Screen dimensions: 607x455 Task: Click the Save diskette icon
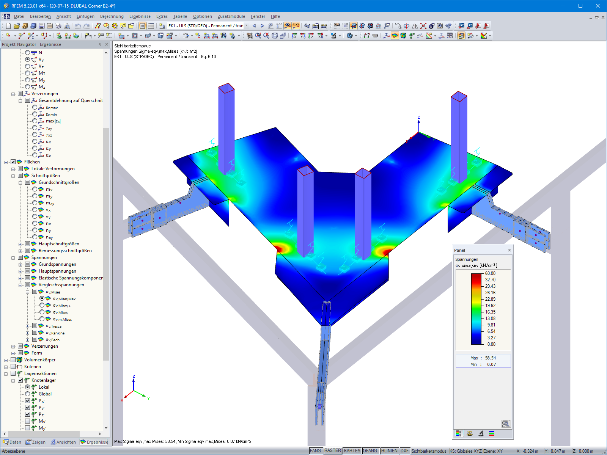coord(42,26)
